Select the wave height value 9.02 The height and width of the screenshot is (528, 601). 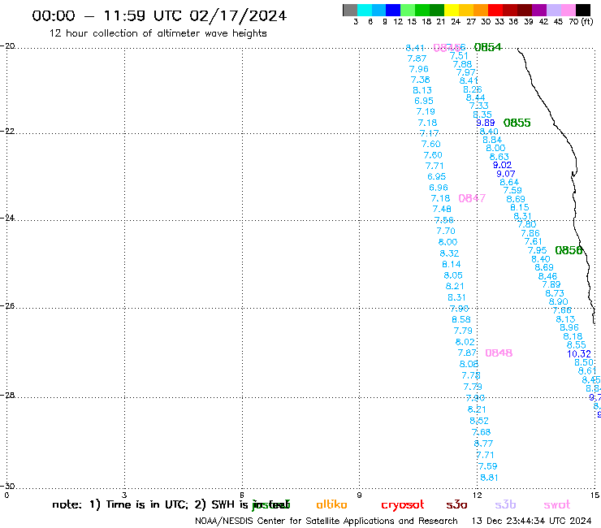[x=502, y=165]
